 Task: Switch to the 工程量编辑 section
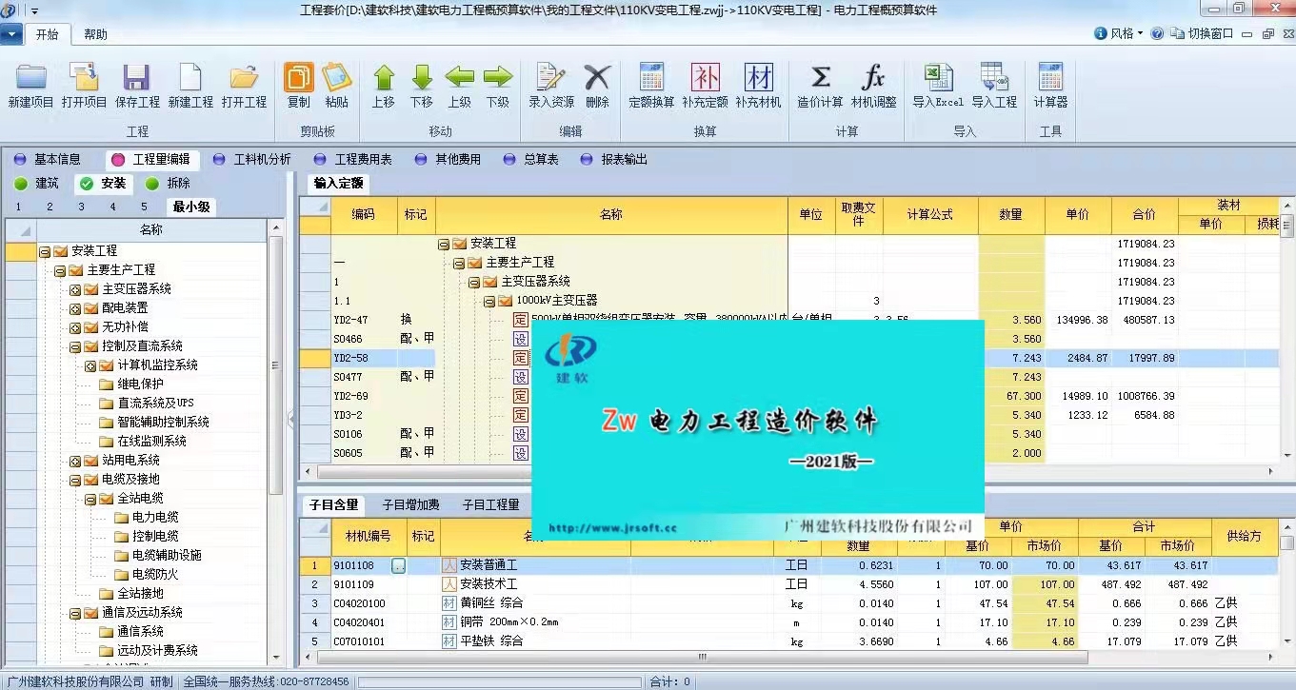click(151, 160)
